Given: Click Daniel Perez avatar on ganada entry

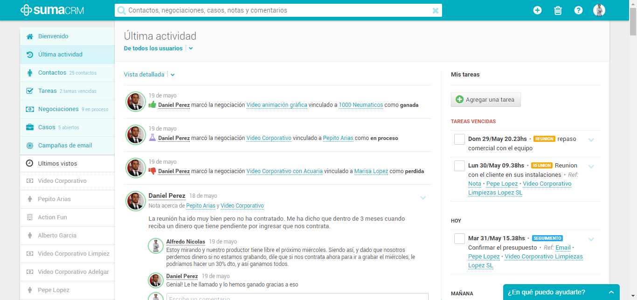Looking at the screenshot, I should (x=135, y=101).
